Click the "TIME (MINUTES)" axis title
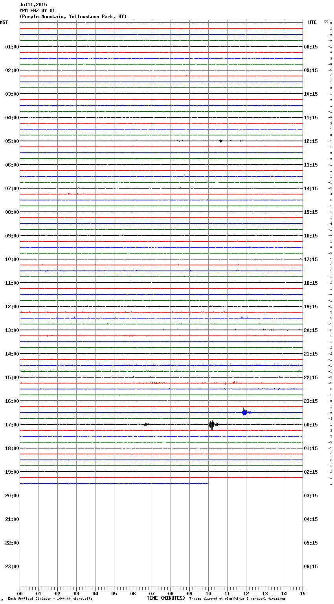 click(166, 598)
